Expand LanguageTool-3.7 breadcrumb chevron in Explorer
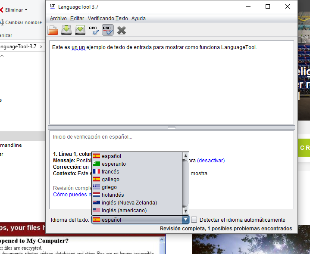 click(x=41, y=46)
